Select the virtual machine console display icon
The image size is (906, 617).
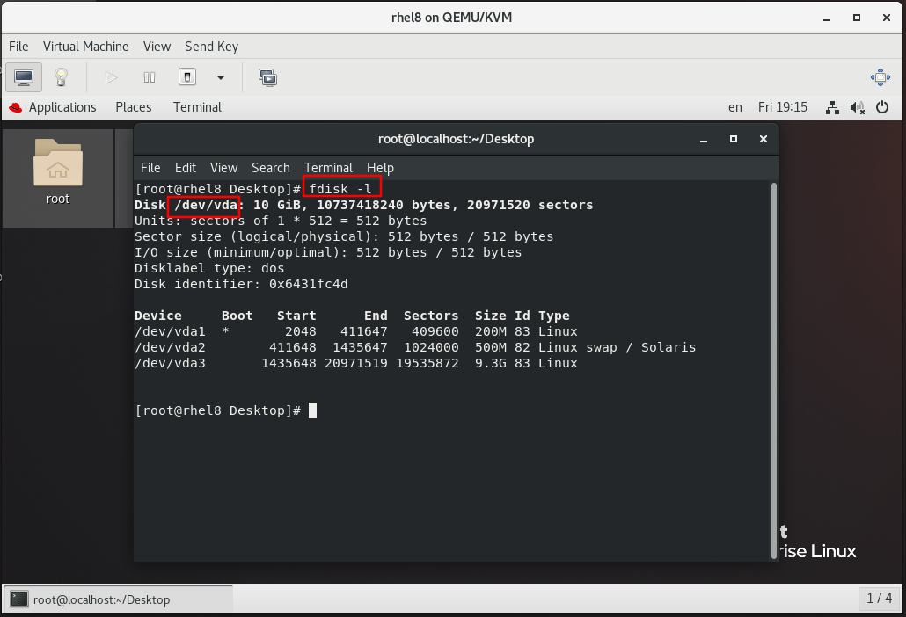[x=24, y=77]
